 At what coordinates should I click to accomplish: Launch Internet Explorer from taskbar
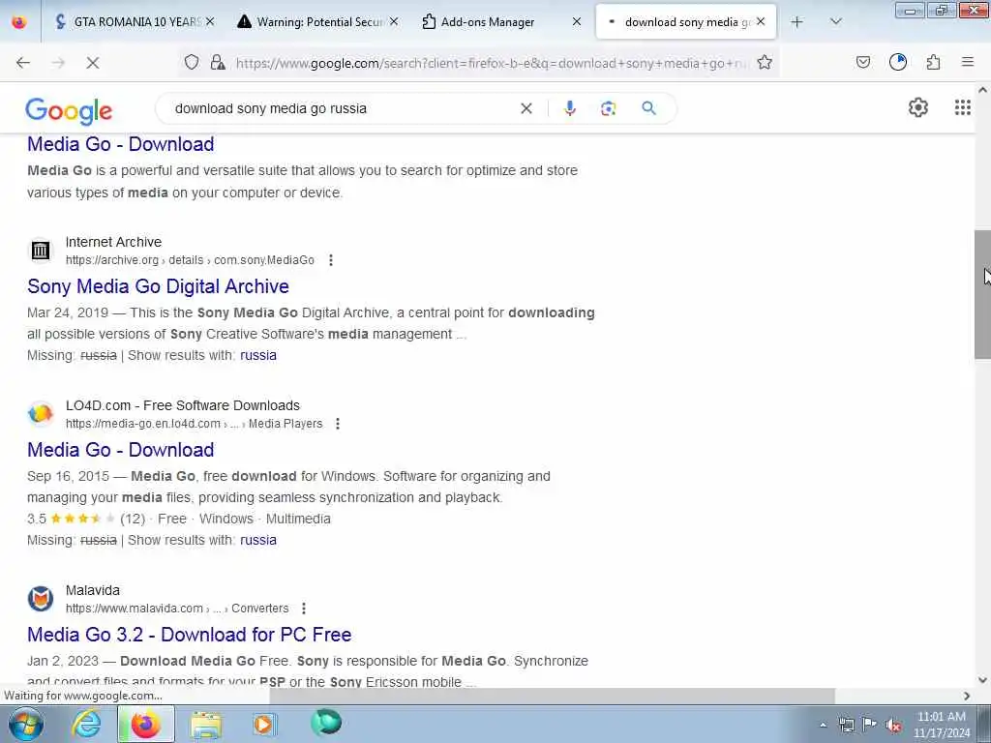[x=86, y=724]
